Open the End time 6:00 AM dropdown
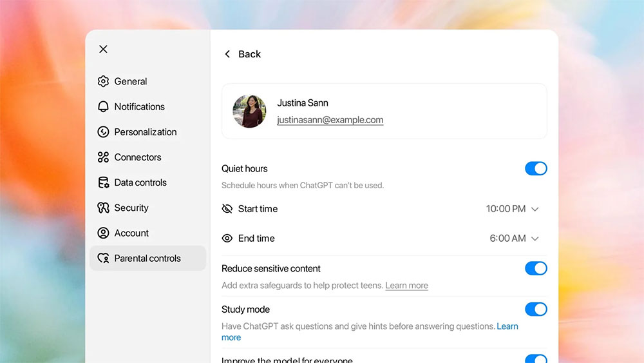The width and height of the screenshot is (644, 363). pyautogui.click(x=514, y=239)
